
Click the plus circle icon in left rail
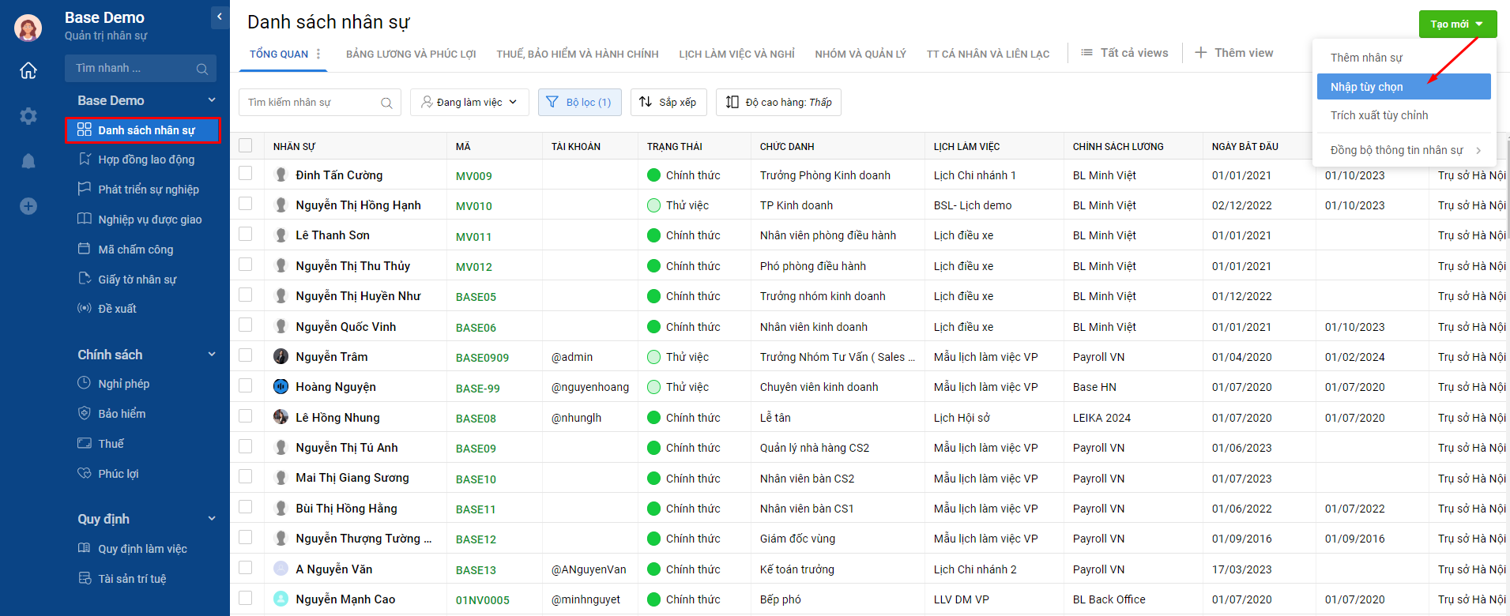pos(28,206)
